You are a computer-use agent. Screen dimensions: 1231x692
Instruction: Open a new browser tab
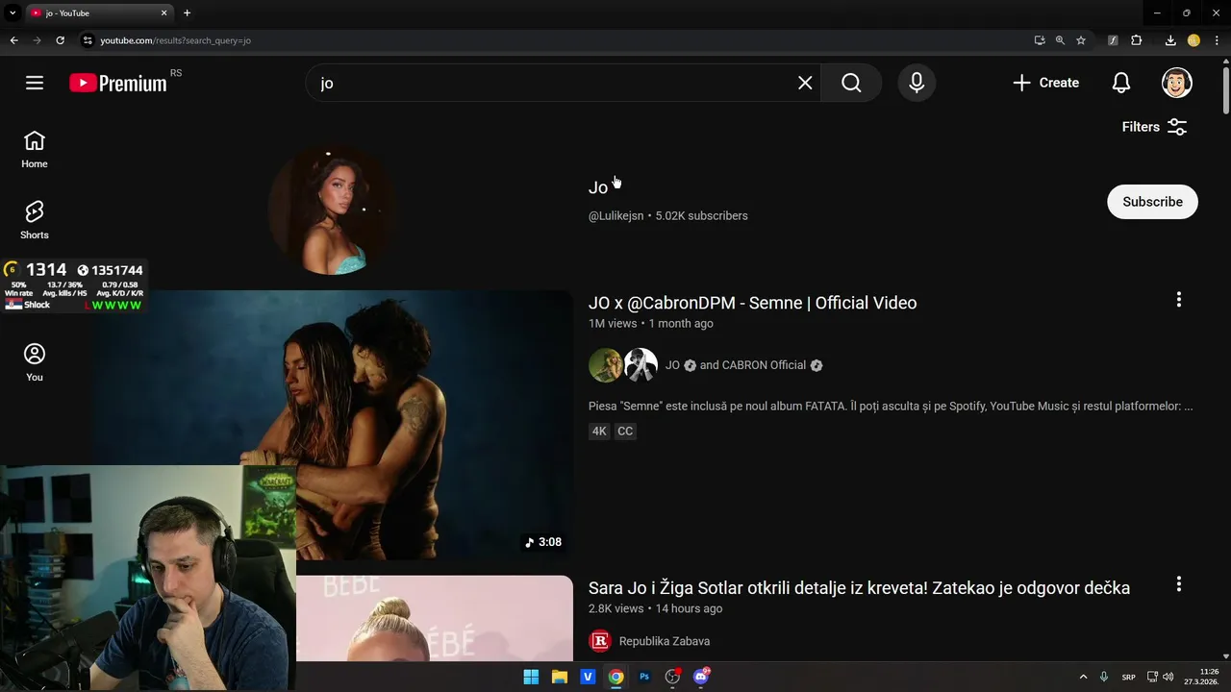coord(187,12)
